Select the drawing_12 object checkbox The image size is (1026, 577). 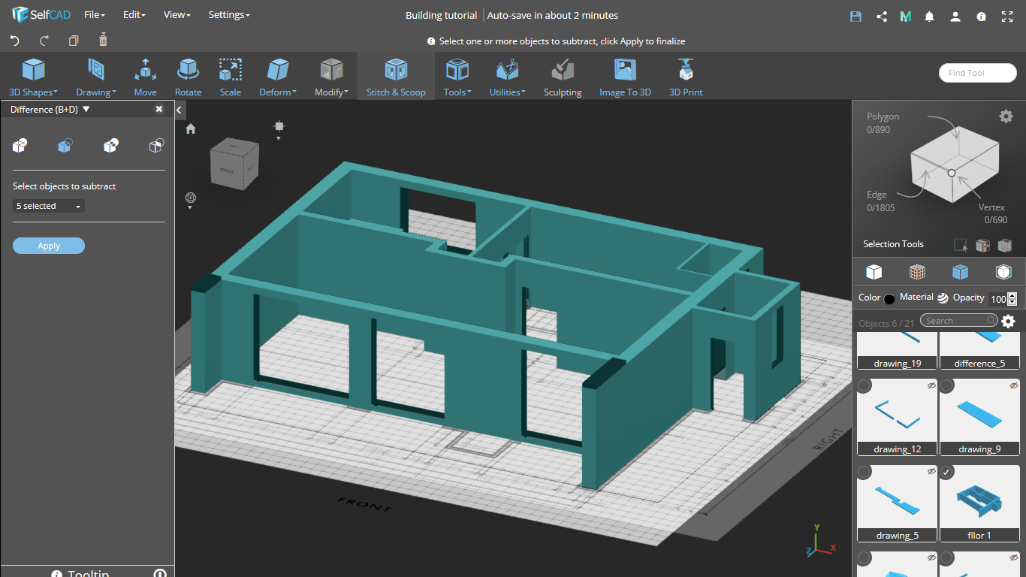(x=865, y=385)
